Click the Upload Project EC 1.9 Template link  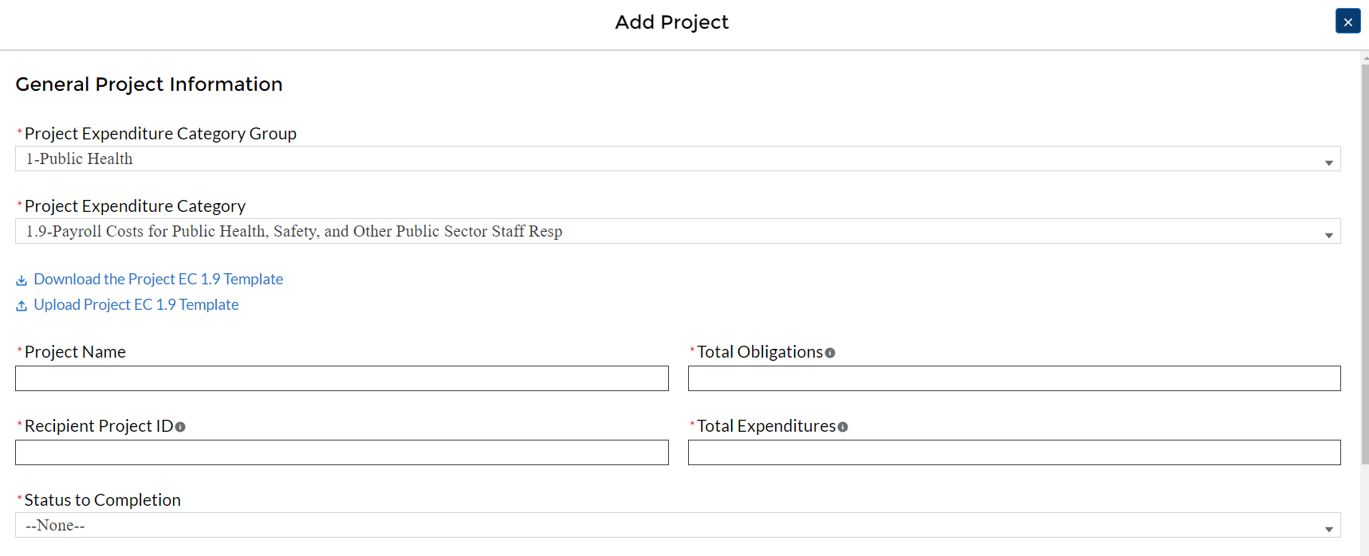coord(136,304)
